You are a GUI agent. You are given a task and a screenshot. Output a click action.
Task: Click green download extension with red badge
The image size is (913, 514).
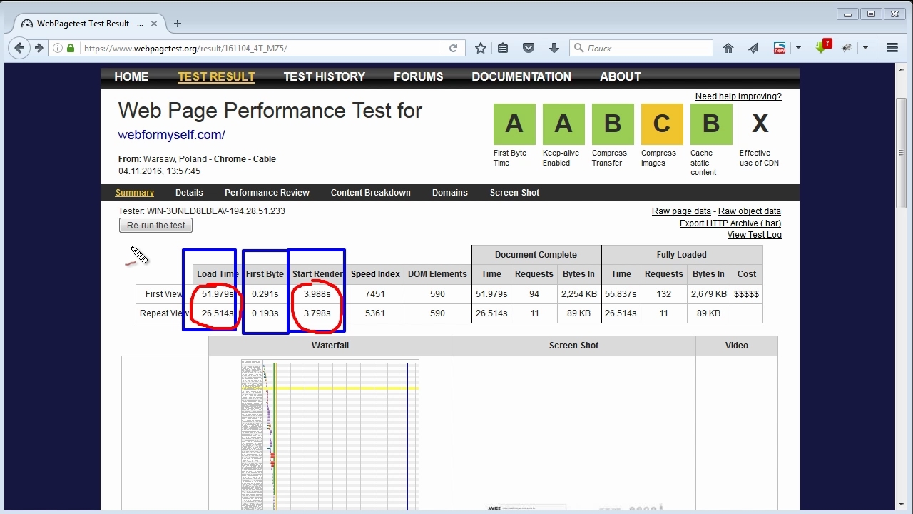click(x=823, y=46)
